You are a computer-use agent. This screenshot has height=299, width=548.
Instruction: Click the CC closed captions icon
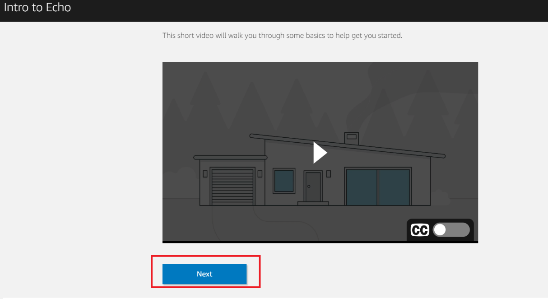(420, 230)
